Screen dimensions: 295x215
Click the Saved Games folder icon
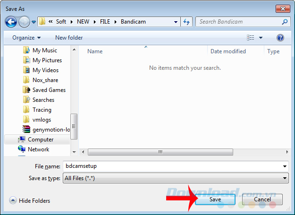[26, 90]
